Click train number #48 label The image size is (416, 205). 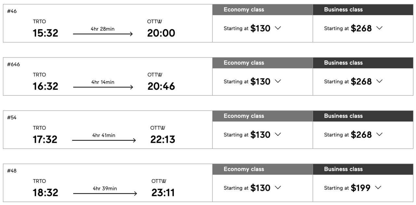(x=12, y=171)
